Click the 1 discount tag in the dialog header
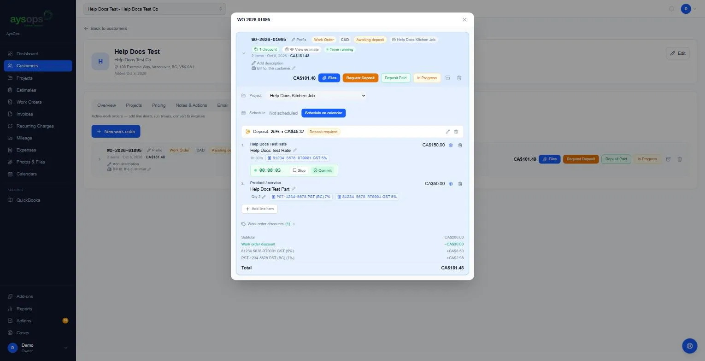Viewport: 705px width, 361px height. pos(265,49)
